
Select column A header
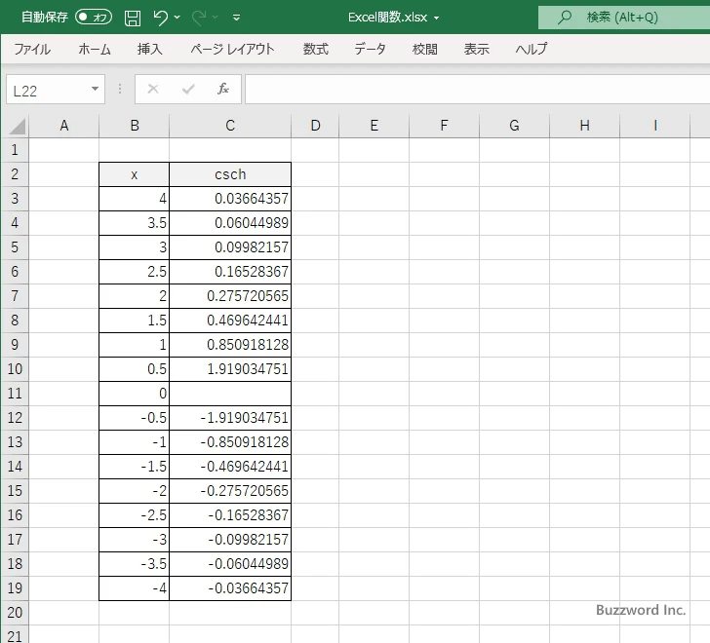pos(63,126)
